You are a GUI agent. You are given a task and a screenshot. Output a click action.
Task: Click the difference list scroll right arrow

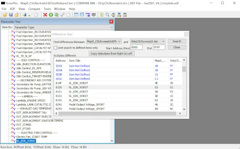[x=180, y=113]
